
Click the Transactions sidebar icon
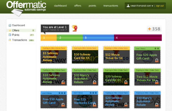pyautogui.click(x=10, y=40)
